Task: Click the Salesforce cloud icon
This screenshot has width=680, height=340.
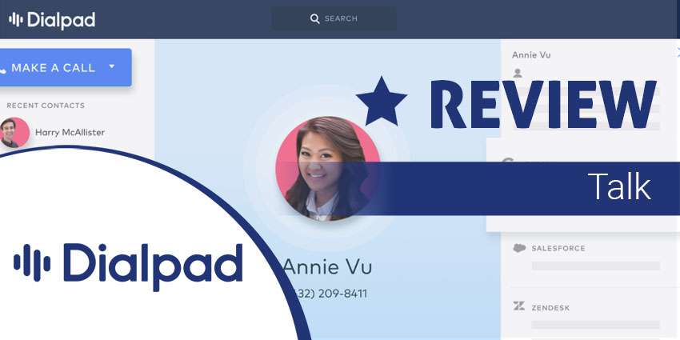Action: (519, 248)
